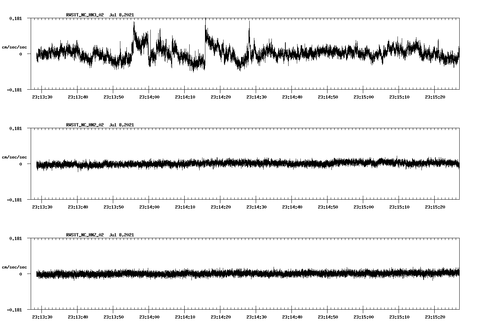This screenshot has height=330, width=485.
Task: Select 23:14:30 time label under HN3 plot
Action: tap(256, 97)
